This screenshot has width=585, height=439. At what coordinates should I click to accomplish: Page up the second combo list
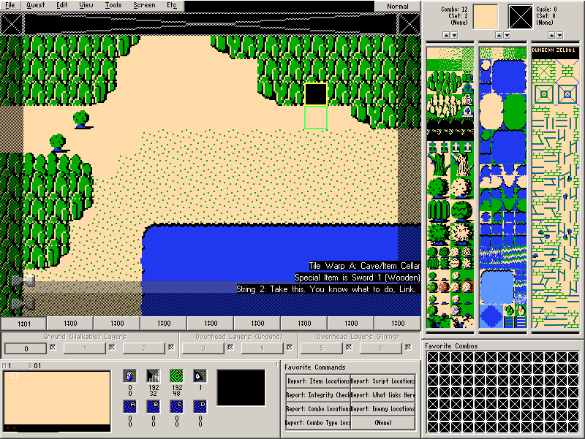[499, 35]
